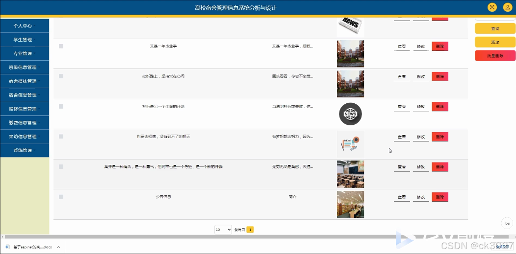
Task: Open the user account icon in header
Action: [508, 7]
